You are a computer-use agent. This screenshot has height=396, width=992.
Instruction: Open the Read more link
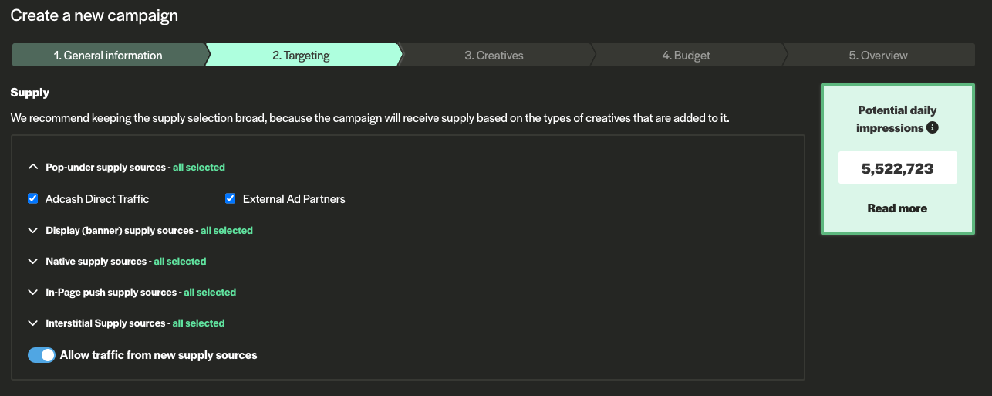click(x=897, y=208)
